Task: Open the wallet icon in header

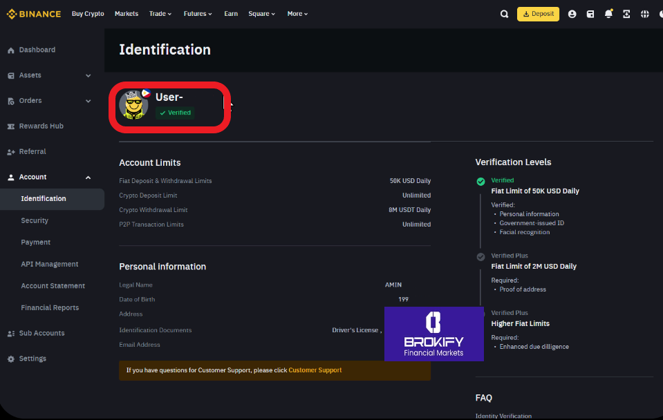Action: point(590,14)
